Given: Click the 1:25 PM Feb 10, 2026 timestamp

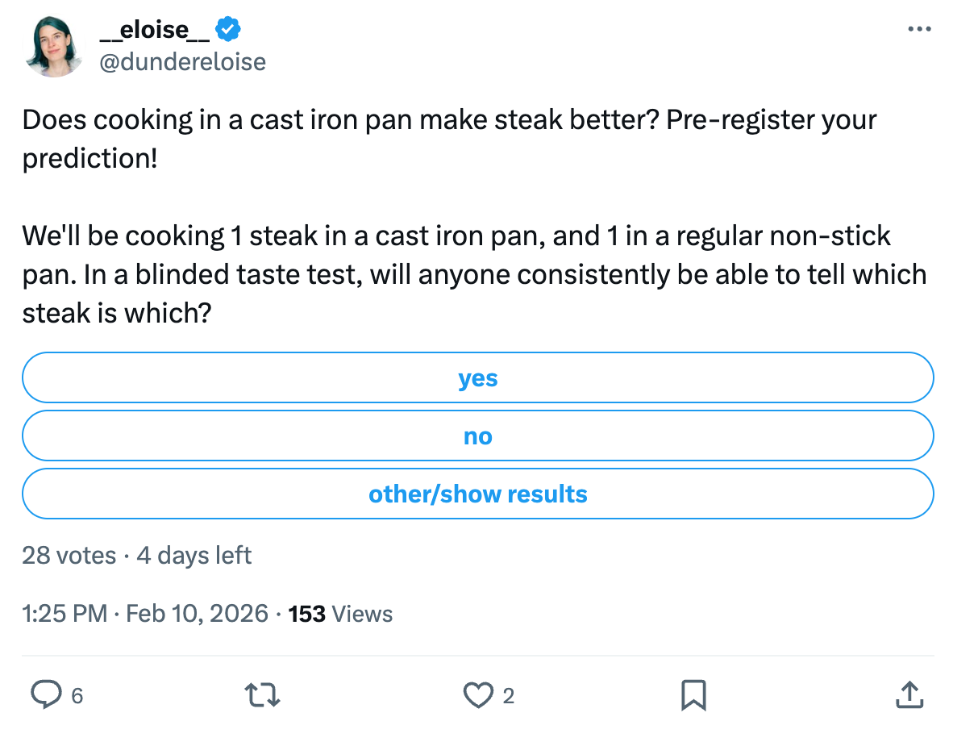Looking at the screenshot, I should (x=145, y=614).
